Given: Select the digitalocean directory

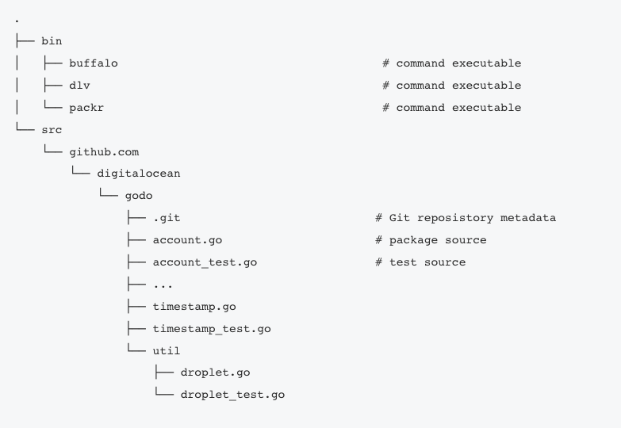Looking at the screenshot, I should pos(139,174).
